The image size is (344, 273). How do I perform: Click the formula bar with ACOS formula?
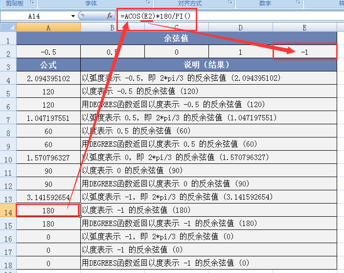(x=230, y=16)
